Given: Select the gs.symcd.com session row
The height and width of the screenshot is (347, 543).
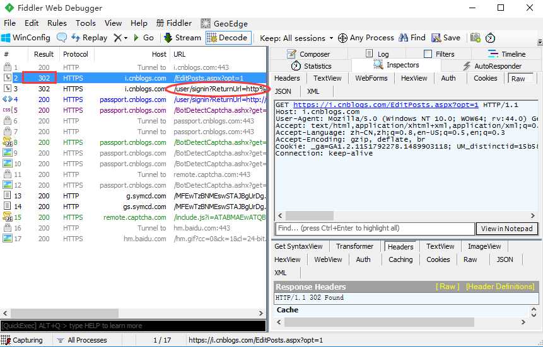Looking at the screenshot, I should coord(134,207).
